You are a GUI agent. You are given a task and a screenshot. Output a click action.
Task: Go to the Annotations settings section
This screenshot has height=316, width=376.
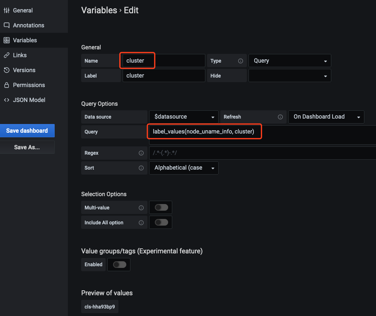28,25
